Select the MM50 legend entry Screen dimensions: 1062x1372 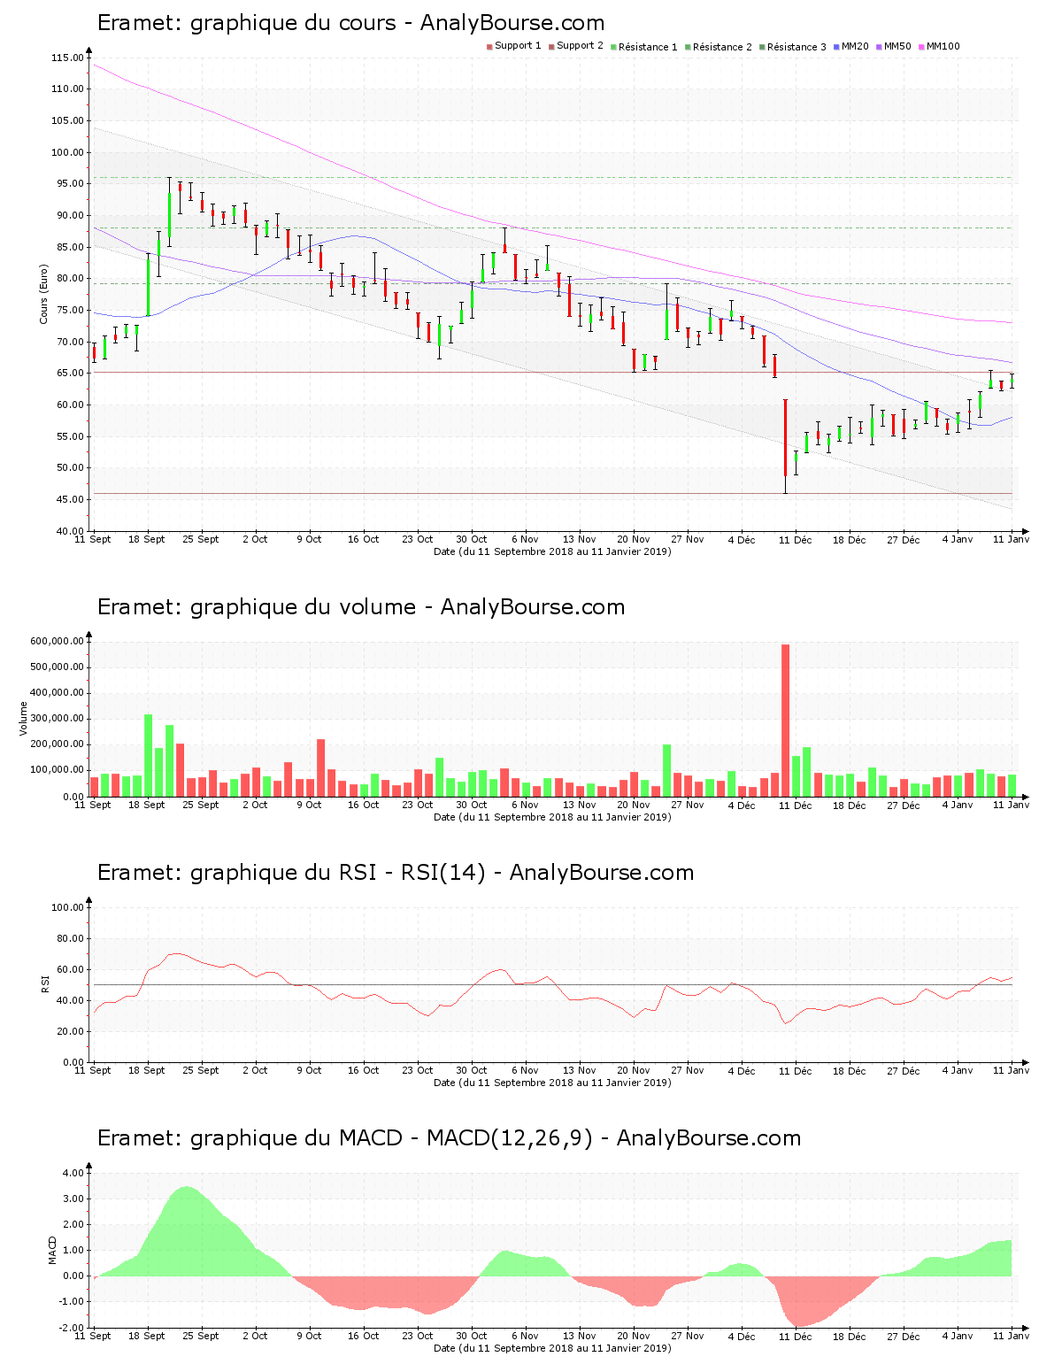(x=897, y=46)
